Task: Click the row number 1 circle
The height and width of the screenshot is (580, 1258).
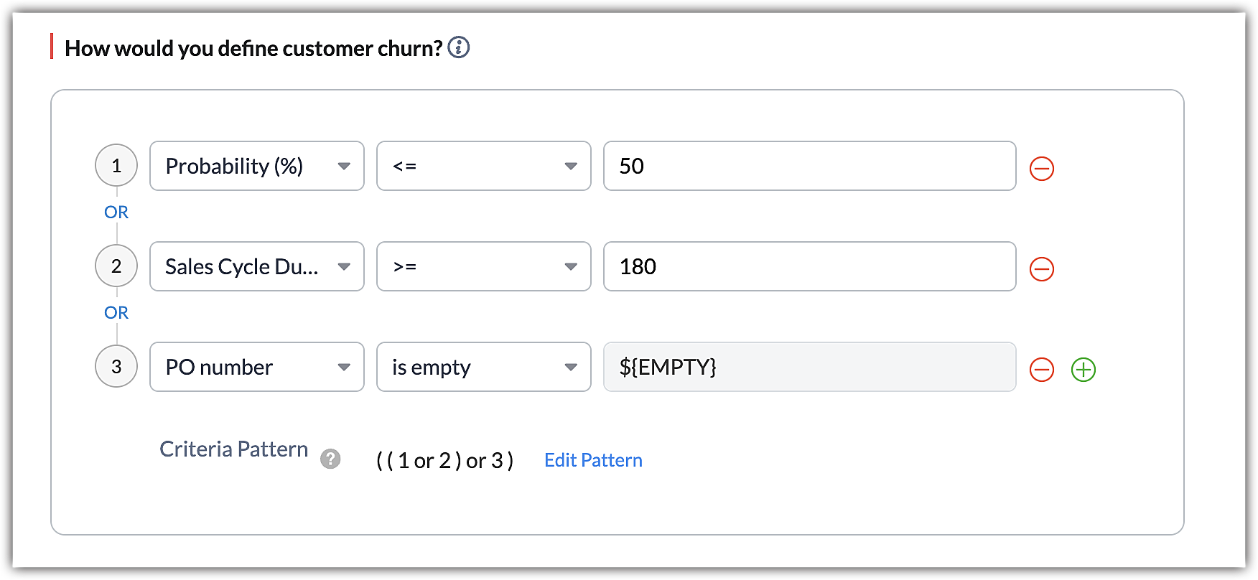Action: point(116,166)
